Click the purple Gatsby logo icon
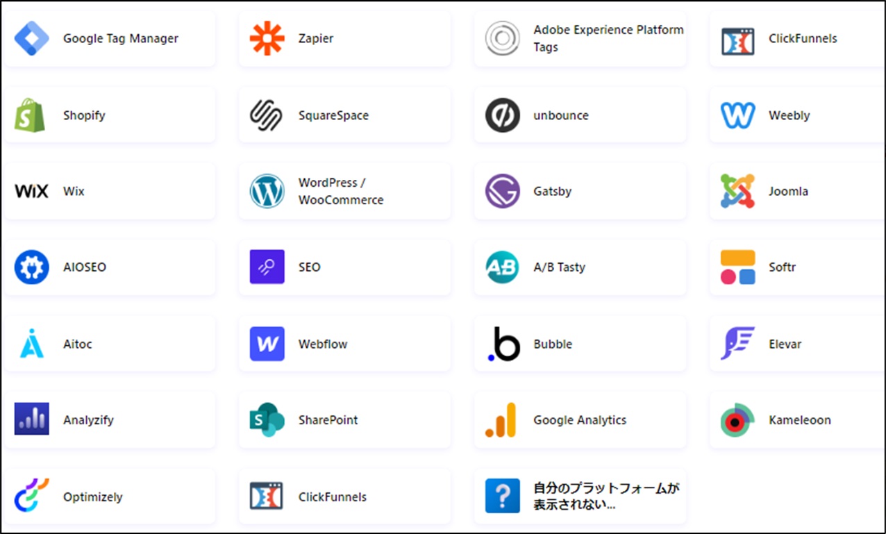This screenshot has height=534, width=886. pyautogui.click(x=502, y=192)
